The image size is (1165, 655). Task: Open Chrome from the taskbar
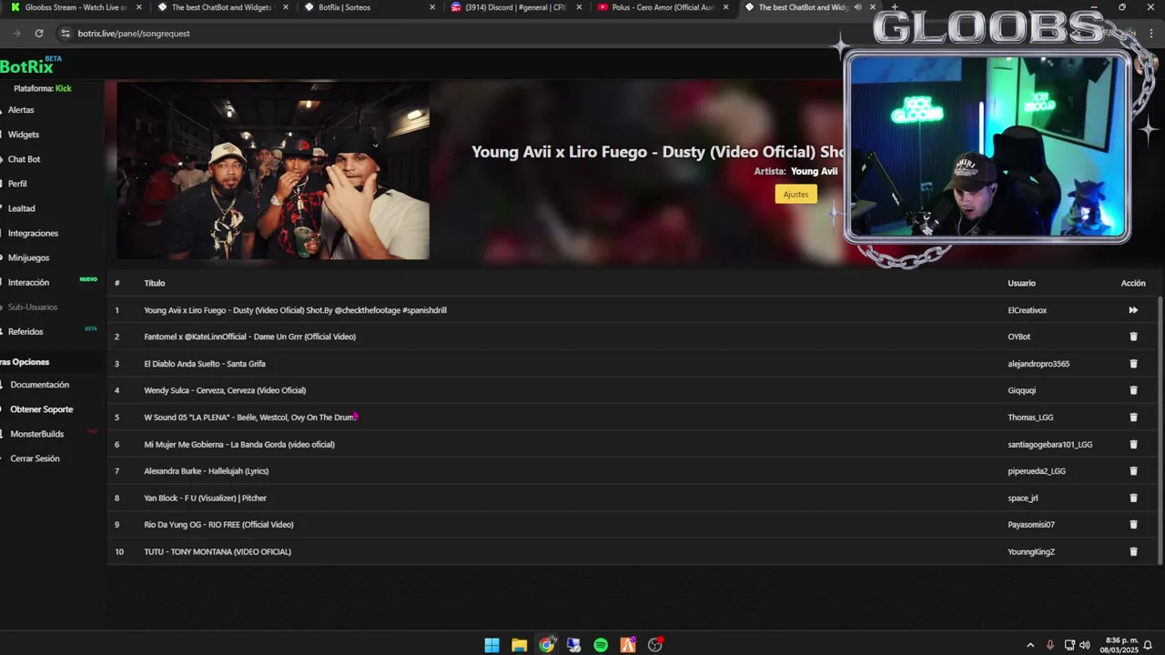[x=546, y=645]
